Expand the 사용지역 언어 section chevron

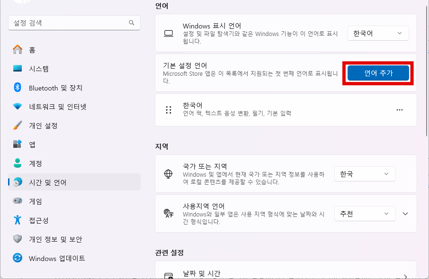coord(405,214)
